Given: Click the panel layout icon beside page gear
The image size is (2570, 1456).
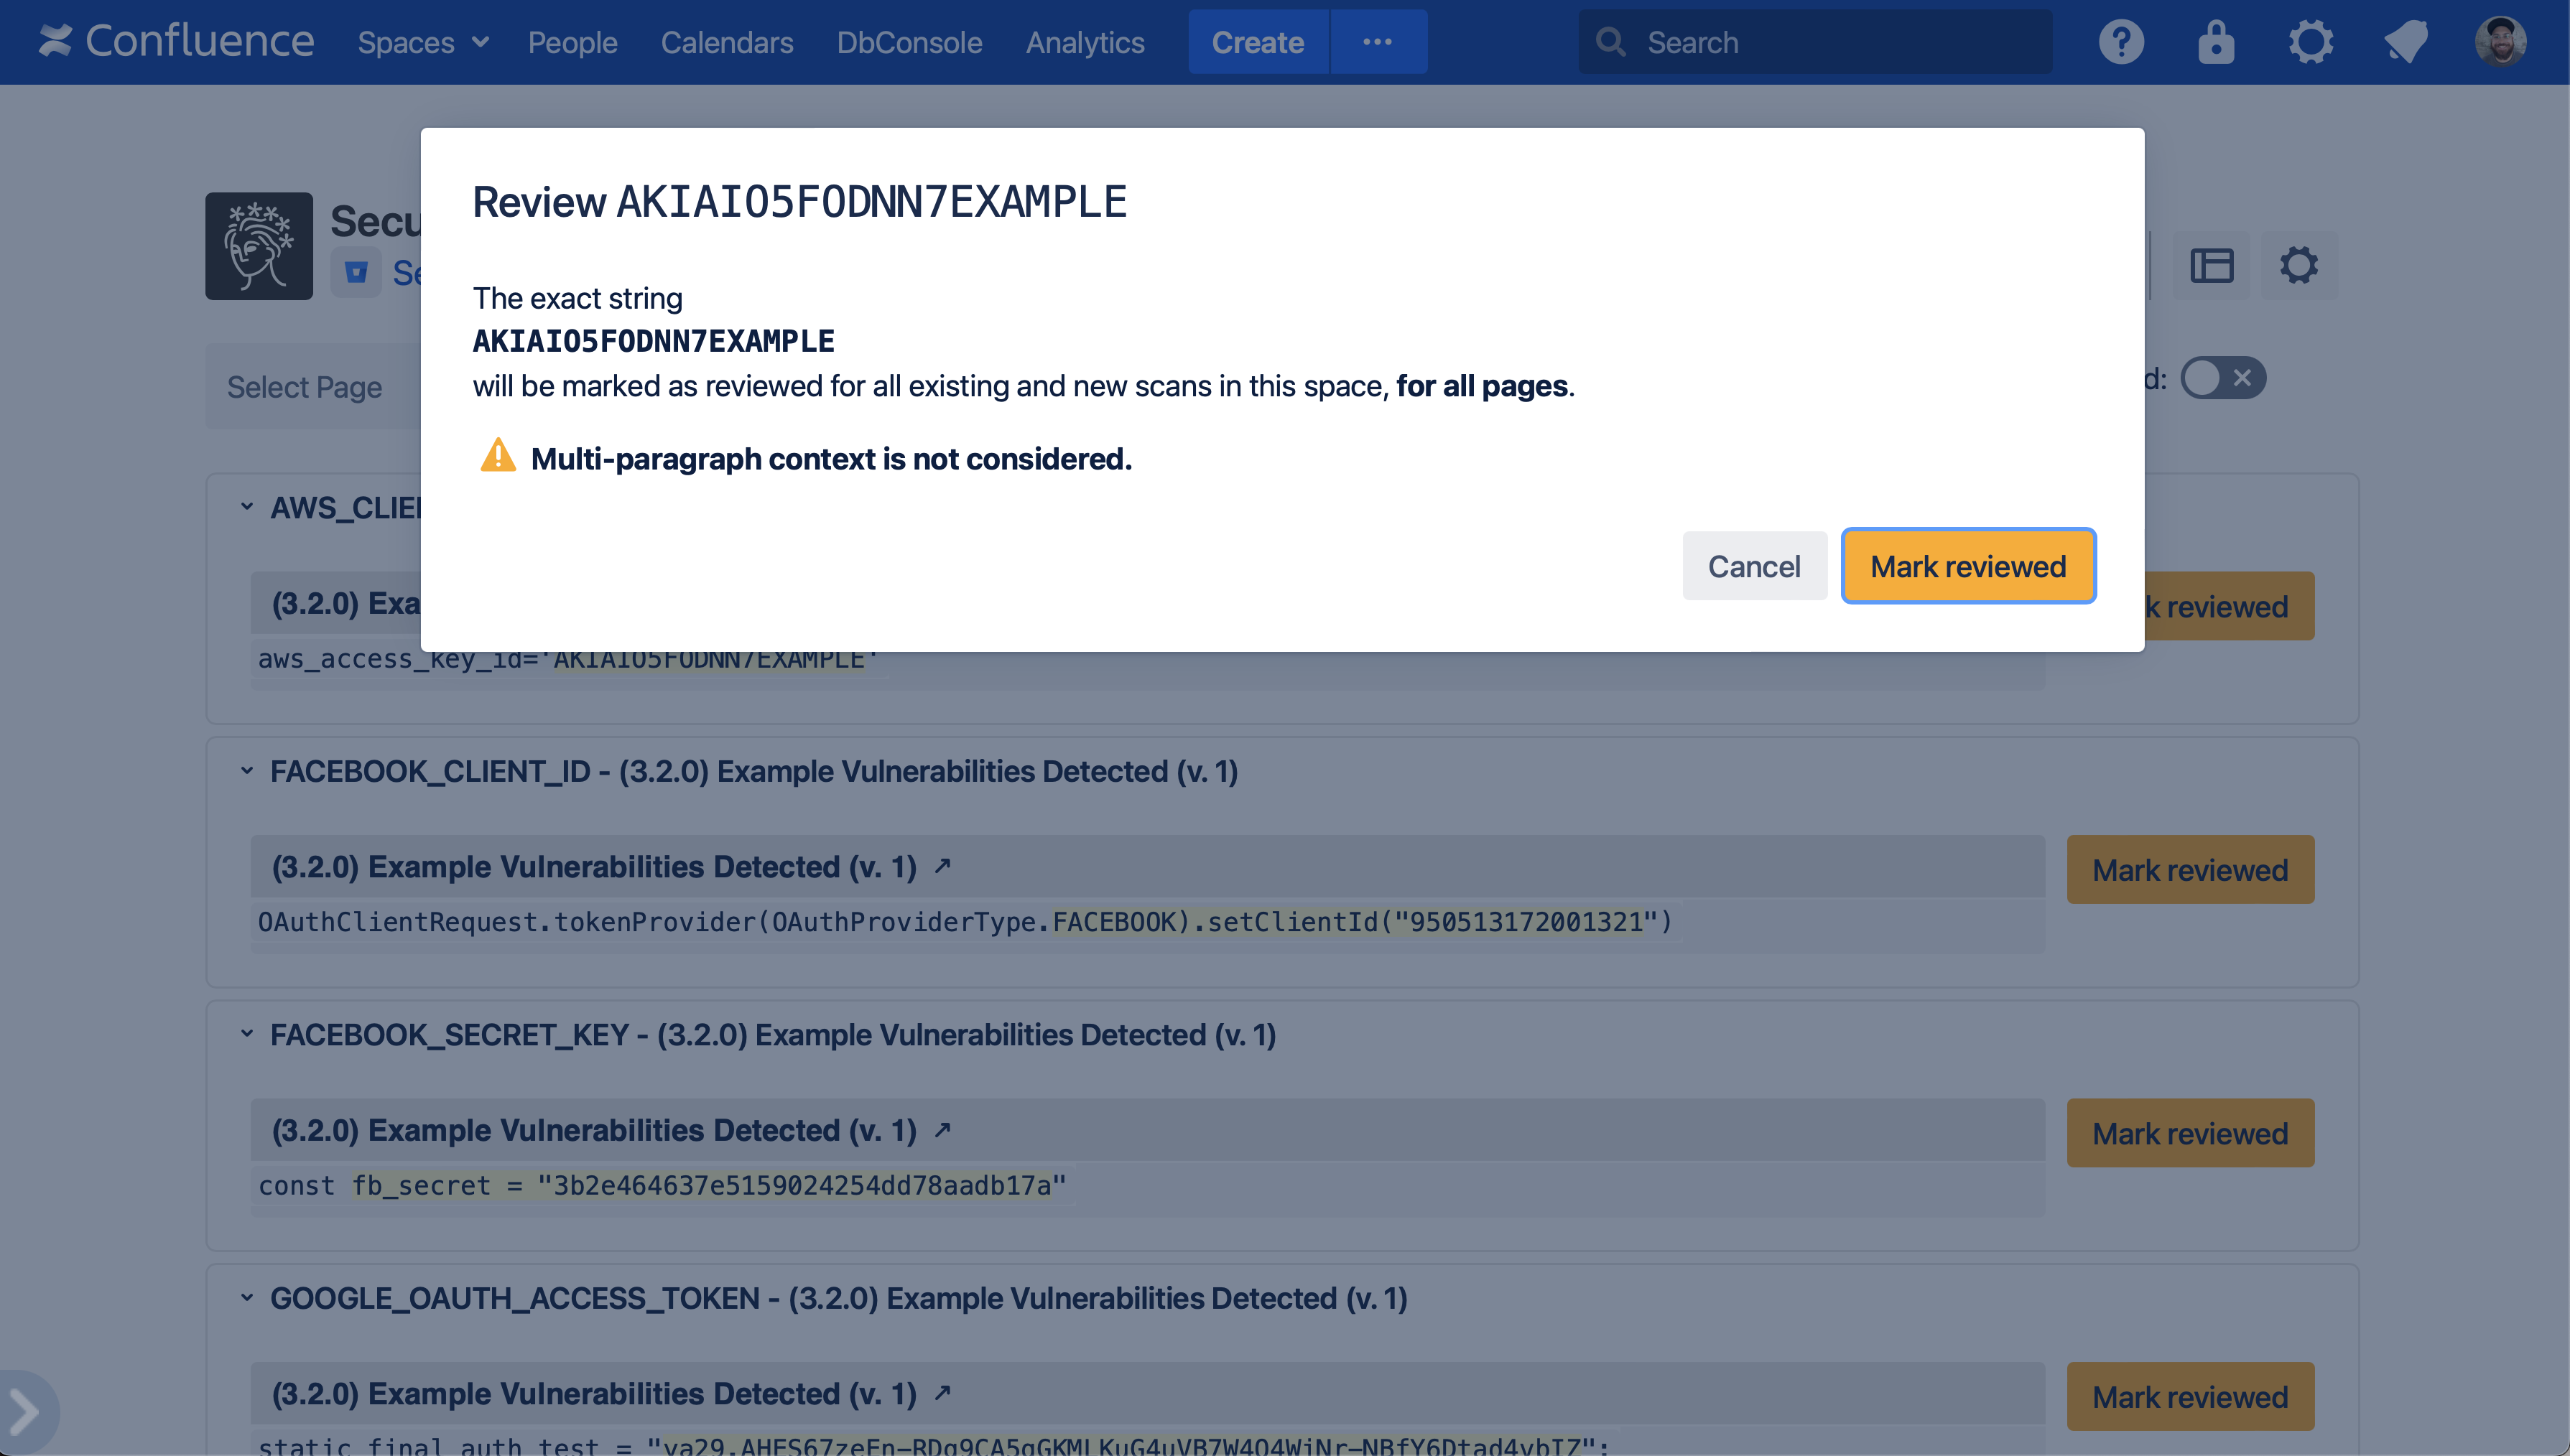Looking at the screenshot, I should tap(2211, 266).
